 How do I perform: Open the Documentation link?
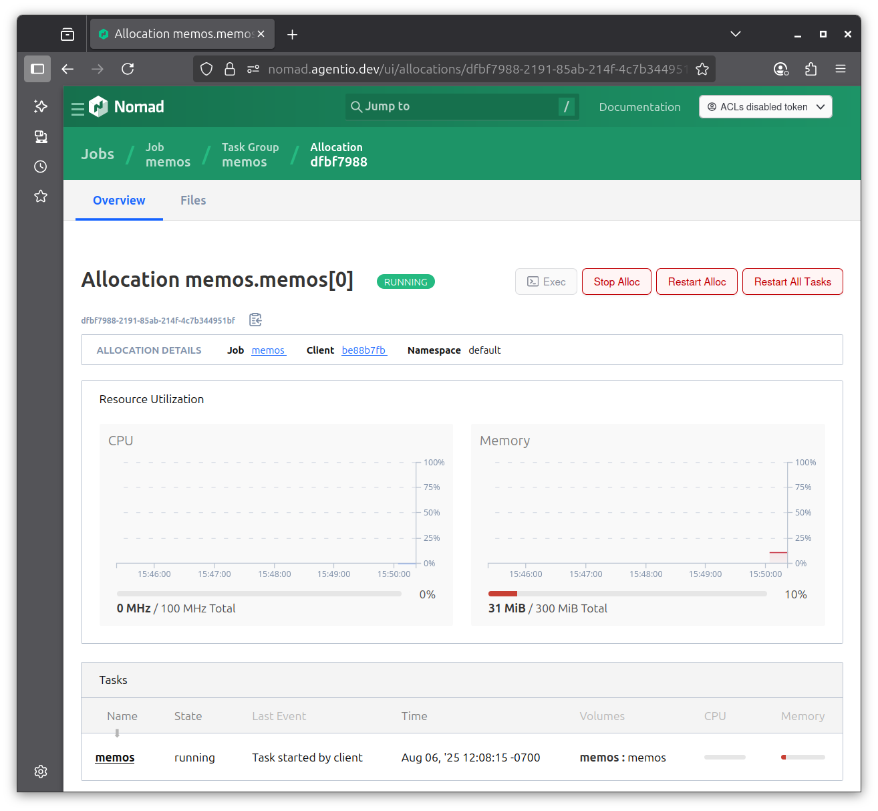point(639,107)
